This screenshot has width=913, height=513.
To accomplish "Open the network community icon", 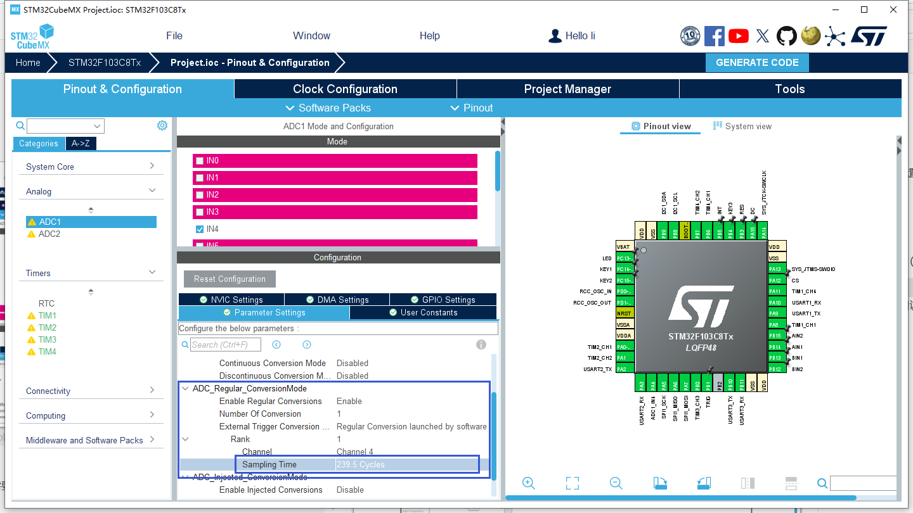I will 835,36.
